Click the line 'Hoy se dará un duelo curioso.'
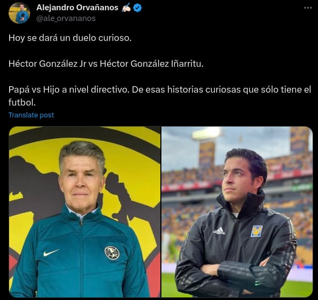 (x=70, y=38)
